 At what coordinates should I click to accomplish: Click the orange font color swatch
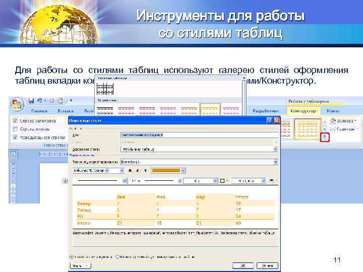(166, 171)
